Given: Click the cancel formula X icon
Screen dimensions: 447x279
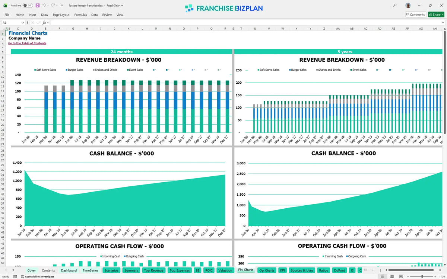Looking at the screenshot, I should [33, 23].
